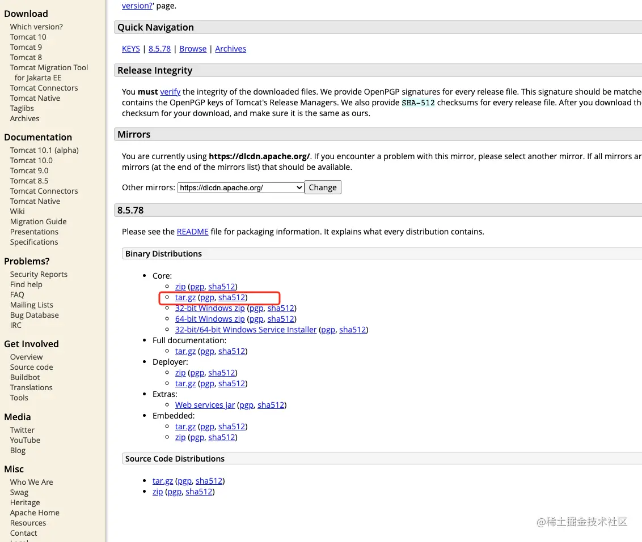Download Core zip binary distribution
642x542 pixels.
[x=180, y=287]
